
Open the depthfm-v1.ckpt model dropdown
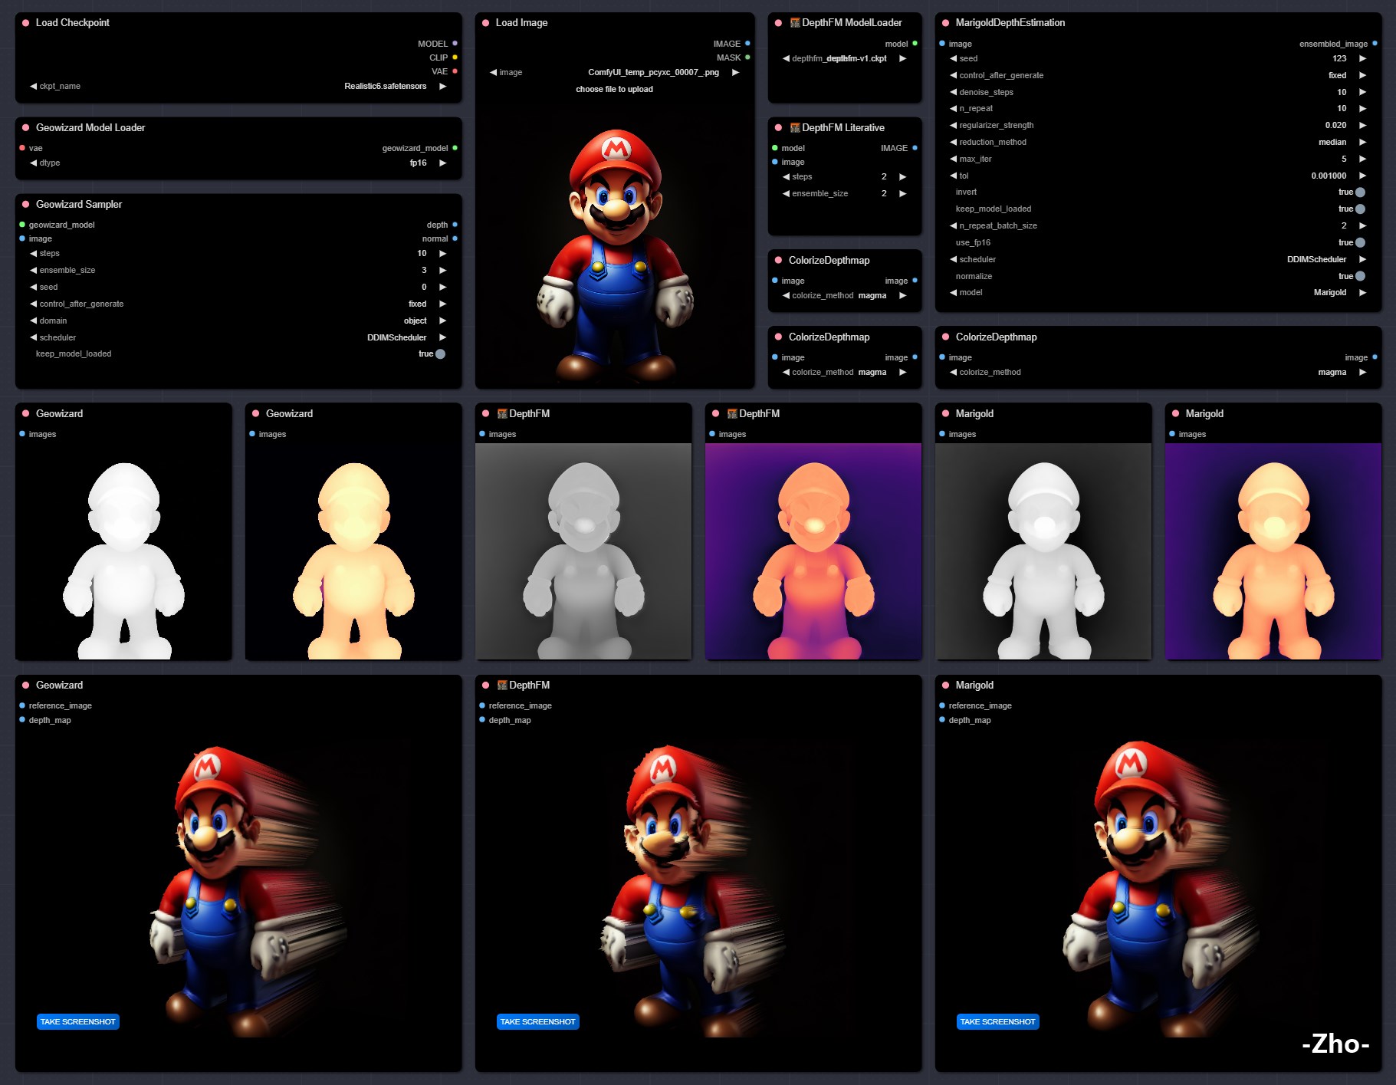(x=845, y=59)
